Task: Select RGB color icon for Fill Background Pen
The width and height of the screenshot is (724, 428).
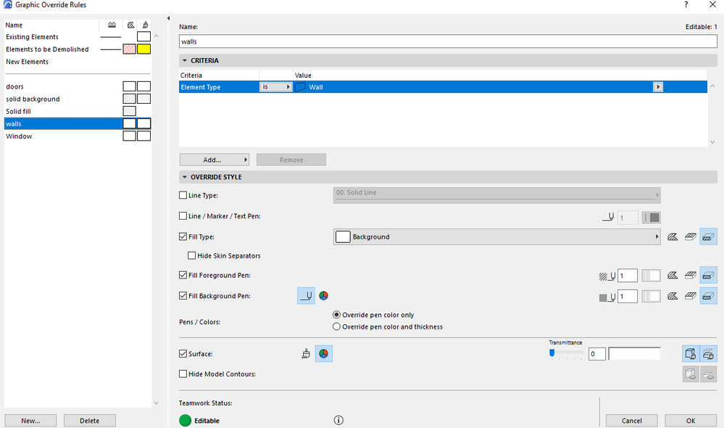Action: click(324, 296)
